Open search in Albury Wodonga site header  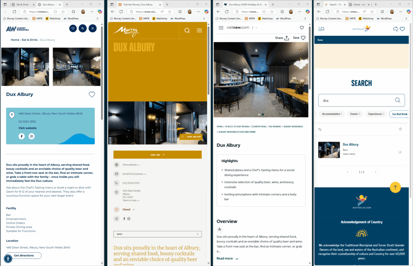pyautogui.click(x=83, y=29)
